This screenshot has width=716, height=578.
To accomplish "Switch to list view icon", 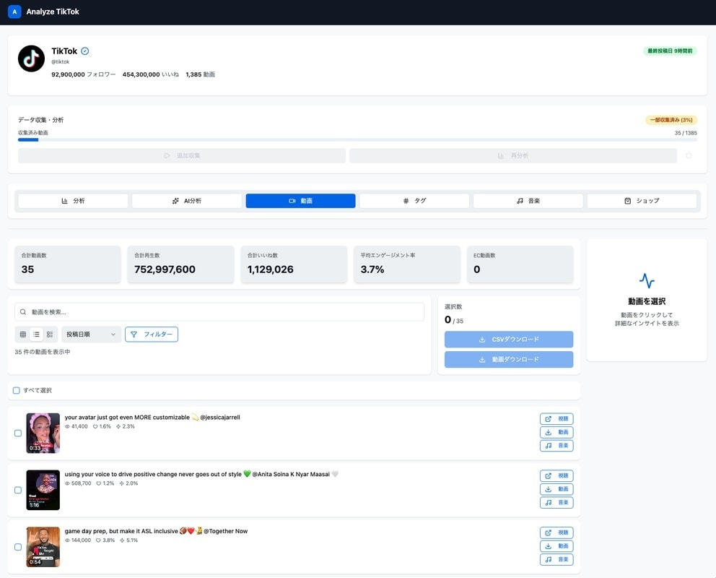I will [37, 335].
